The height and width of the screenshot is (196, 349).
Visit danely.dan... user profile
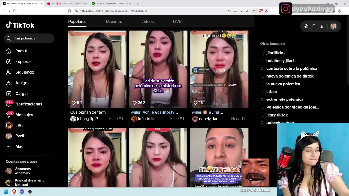(207, 119)
